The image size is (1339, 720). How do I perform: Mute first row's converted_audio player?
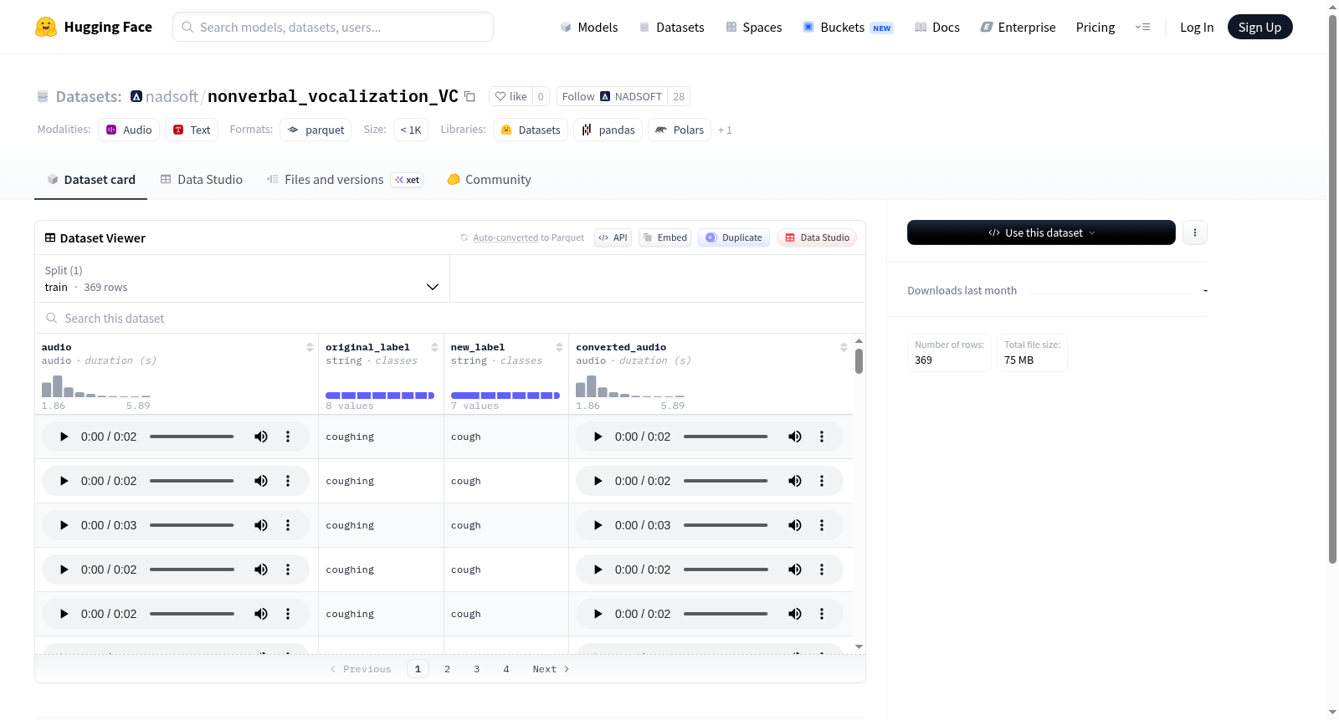(795, 437)
